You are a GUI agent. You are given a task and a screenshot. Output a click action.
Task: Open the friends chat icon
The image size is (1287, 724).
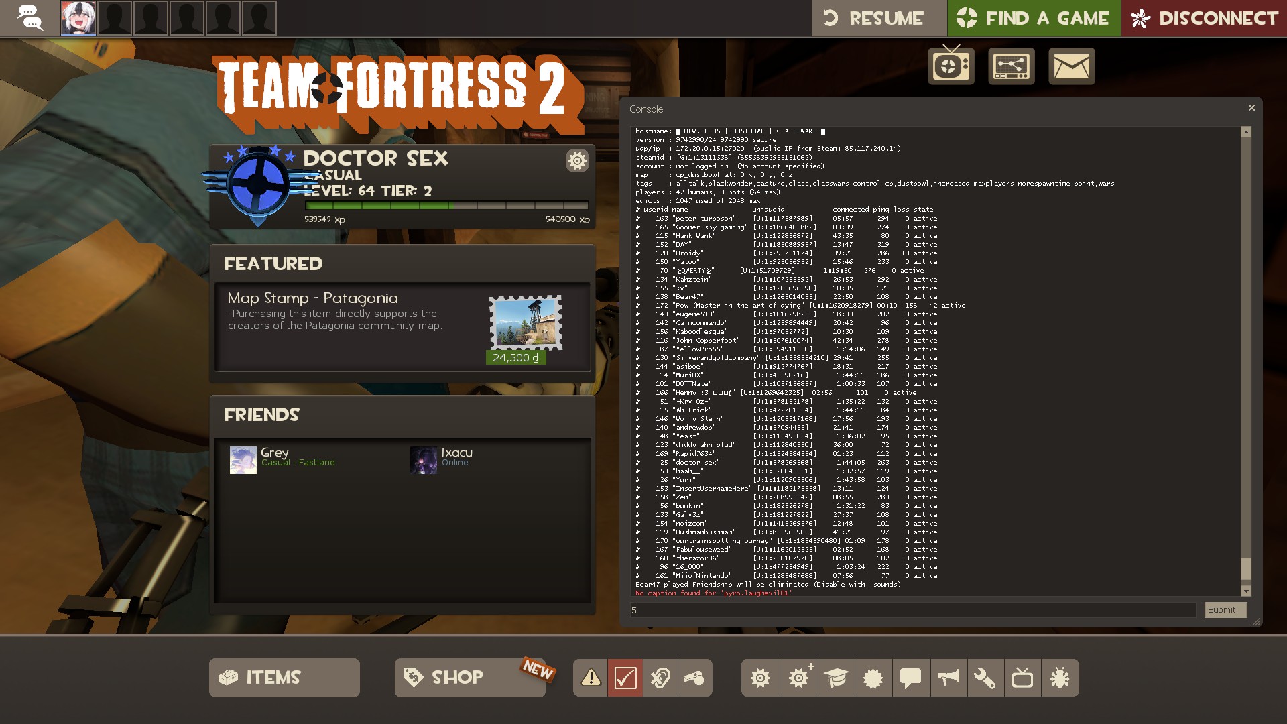click(x=29, y=18)
